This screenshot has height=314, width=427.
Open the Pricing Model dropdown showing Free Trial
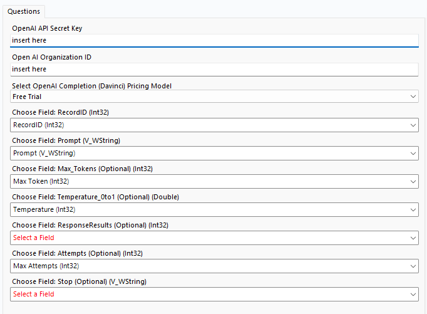pos(213,97)
